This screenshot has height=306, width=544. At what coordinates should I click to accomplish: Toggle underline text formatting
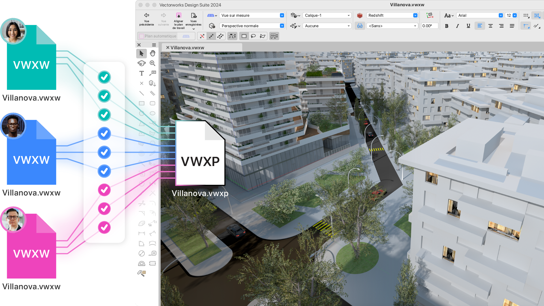pyautogui.click(x=468, y=26)
